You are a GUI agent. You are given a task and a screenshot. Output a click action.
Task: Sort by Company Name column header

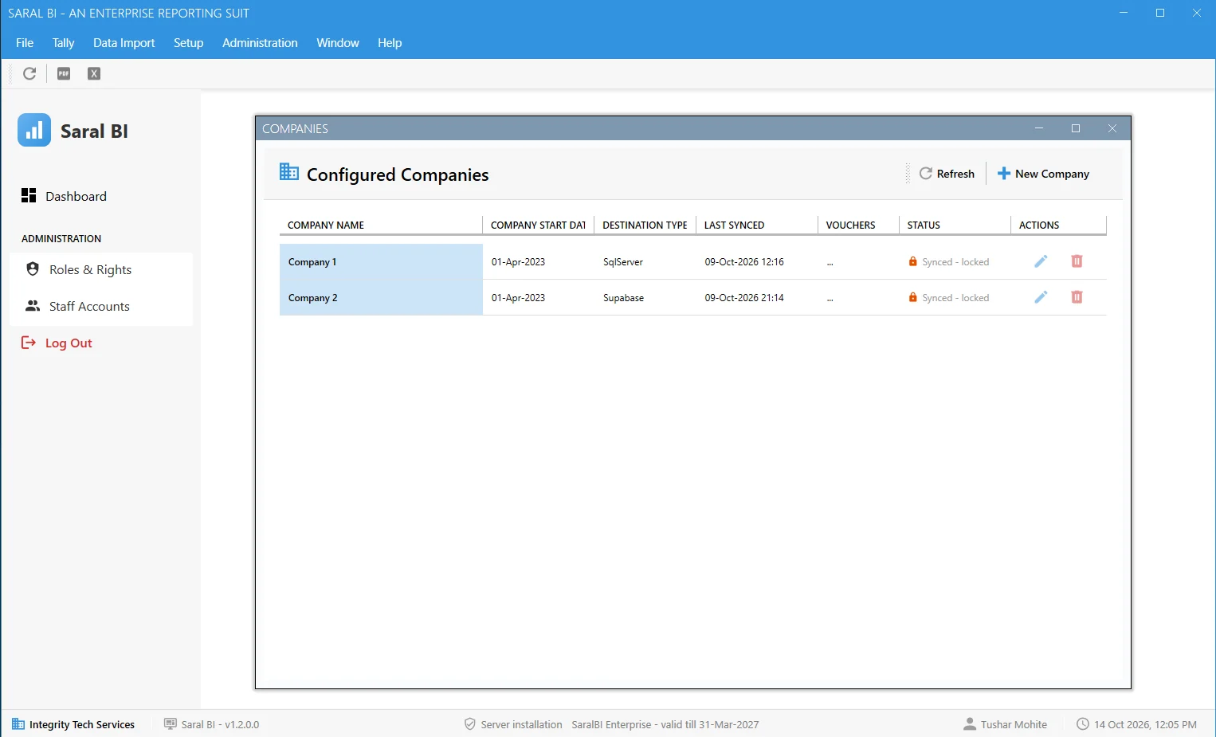[381, 225]
